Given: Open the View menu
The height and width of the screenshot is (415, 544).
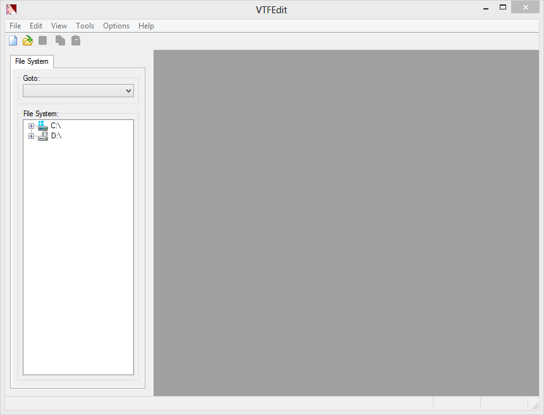Looking at the screenshot, I should click(59, 26).
